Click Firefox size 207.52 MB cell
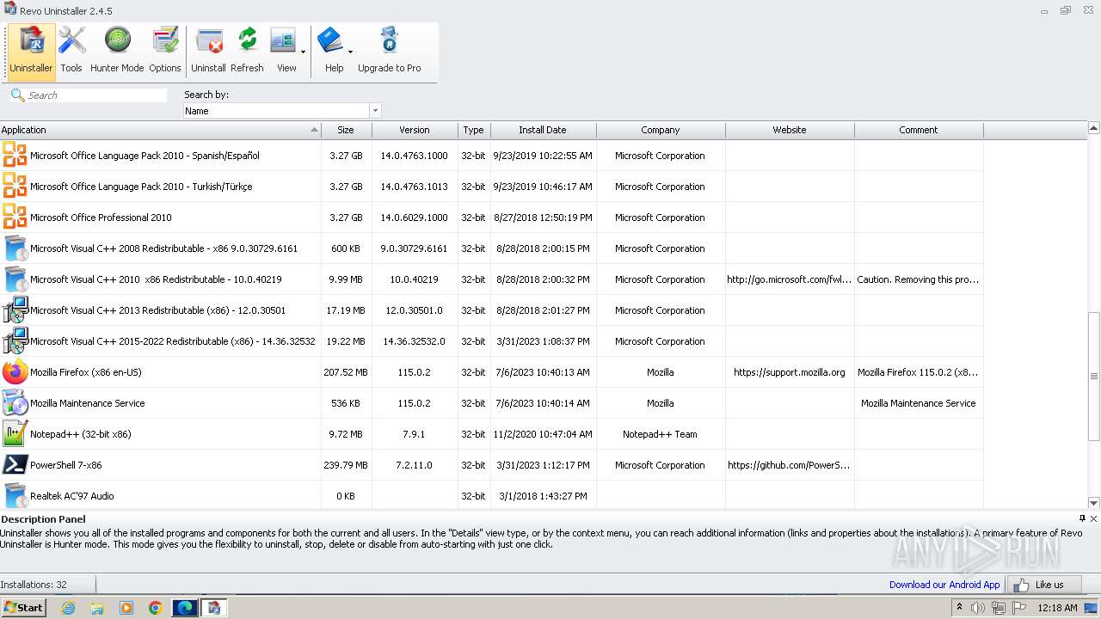 tap(346, 372)
